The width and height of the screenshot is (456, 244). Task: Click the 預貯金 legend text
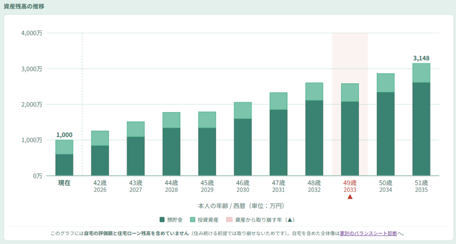[175, 220]
